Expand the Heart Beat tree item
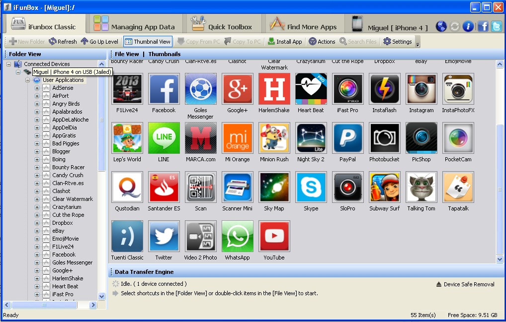The width and height of the screenshot is (506, 322). [x=37, y=286]
